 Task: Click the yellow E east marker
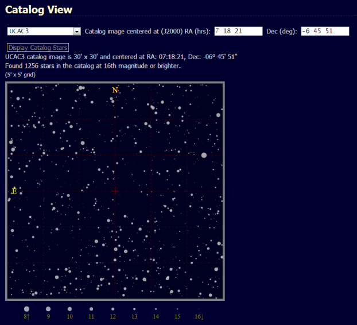click(14, 191)
